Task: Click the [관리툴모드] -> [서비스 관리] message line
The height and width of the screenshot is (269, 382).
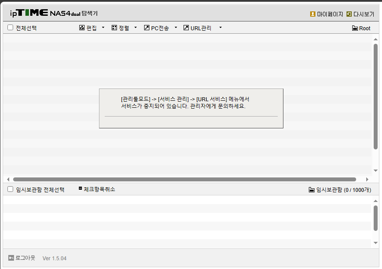Action: pos(185,99)
